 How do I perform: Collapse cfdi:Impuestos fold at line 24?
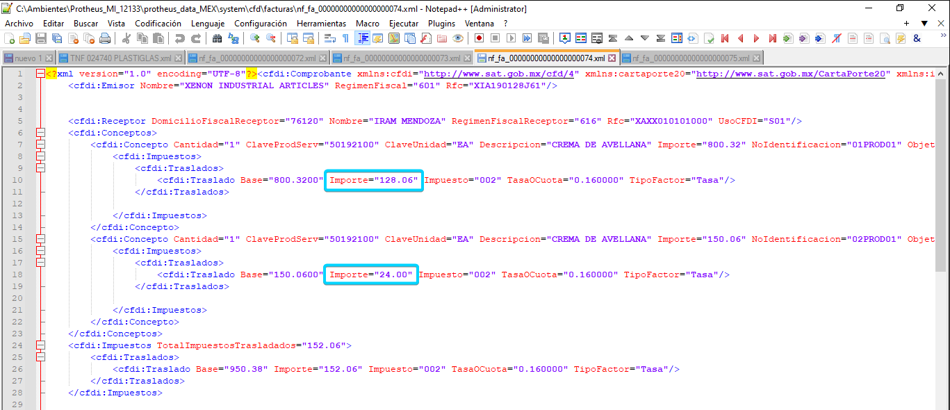(x=40, y=345)
